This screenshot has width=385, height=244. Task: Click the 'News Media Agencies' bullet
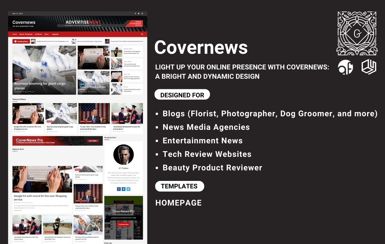pyautogui.click(x=206, y=127)
